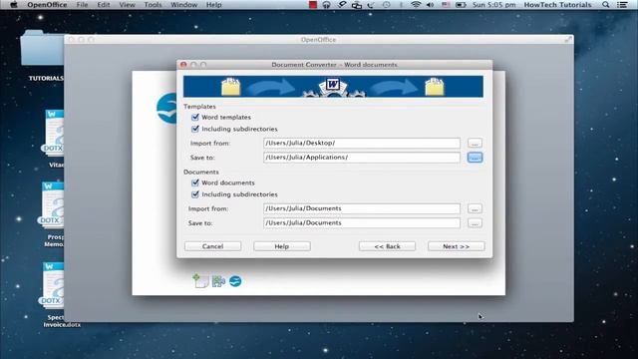Image resolution: width=638 pixels, height=359 pixels.
Task: Click the HowTech Tutorials user name
Action: click(x=557, y=5)
